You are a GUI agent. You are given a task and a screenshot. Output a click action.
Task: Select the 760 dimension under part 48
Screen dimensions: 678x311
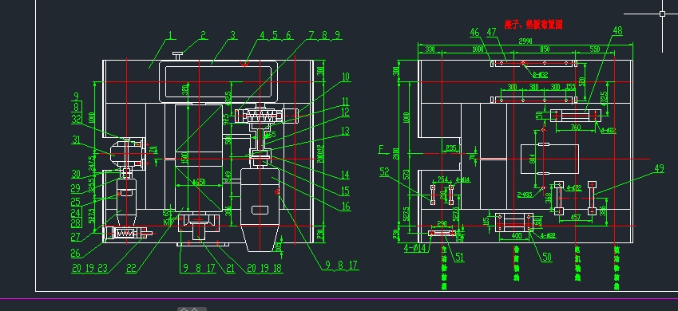click(576, 127)
